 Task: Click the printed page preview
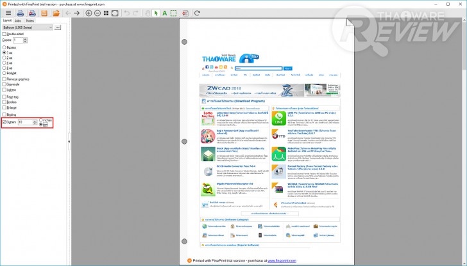pos(267,142)
